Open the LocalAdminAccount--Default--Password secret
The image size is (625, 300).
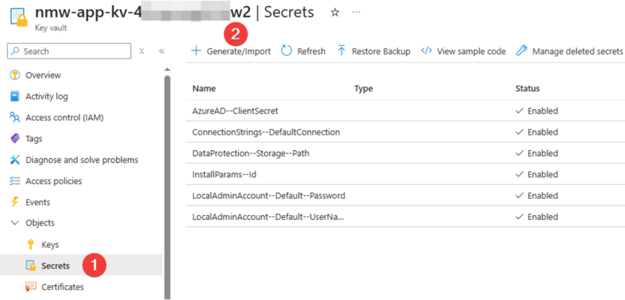[269, 196]
